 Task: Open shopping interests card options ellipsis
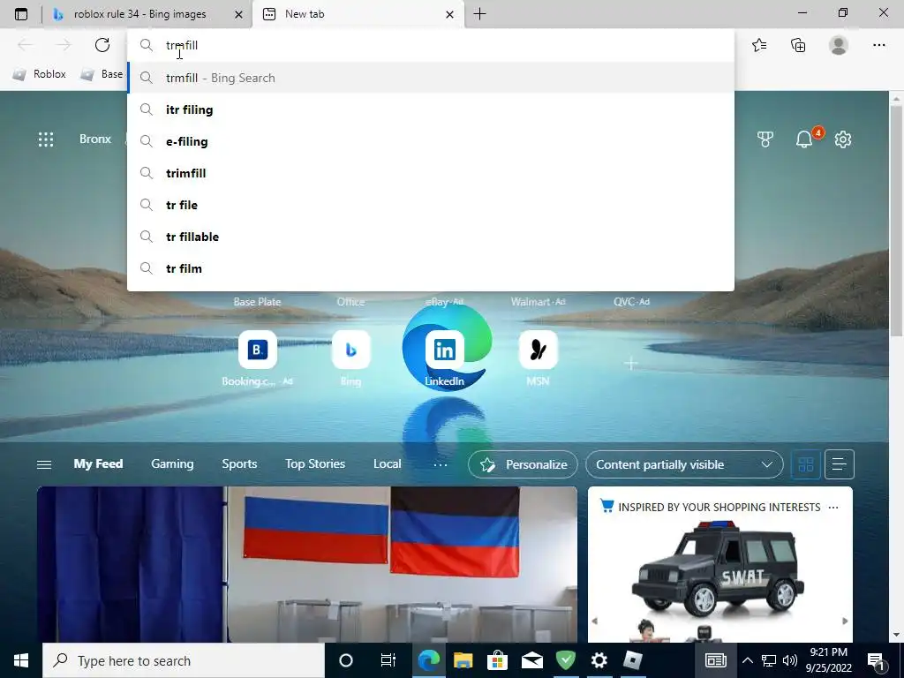833,508
